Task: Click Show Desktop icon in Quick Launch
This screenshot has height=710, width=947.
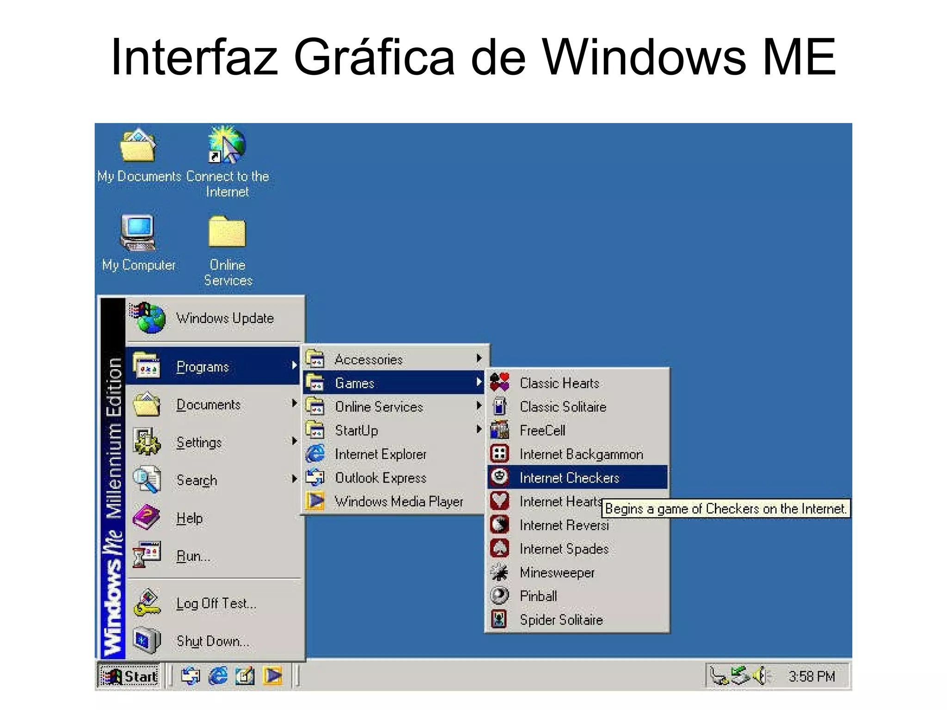Action: (x=245, y=676)
